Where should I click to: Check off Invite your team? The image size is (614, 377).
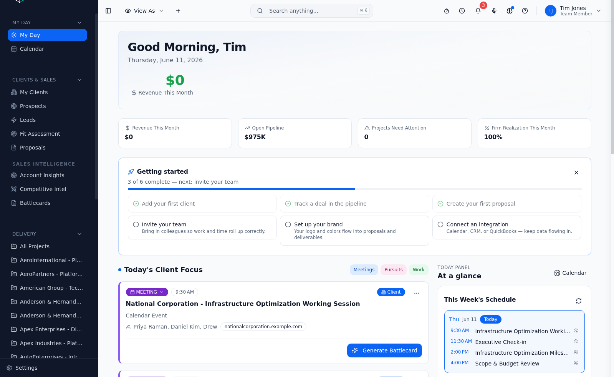pos(136,224)
